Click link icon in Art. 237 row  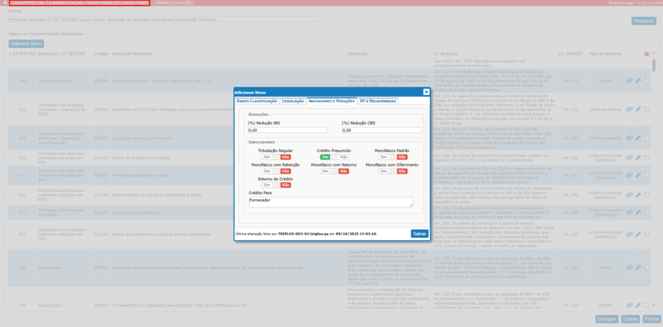pyautogui.click(x=629, y=175)
